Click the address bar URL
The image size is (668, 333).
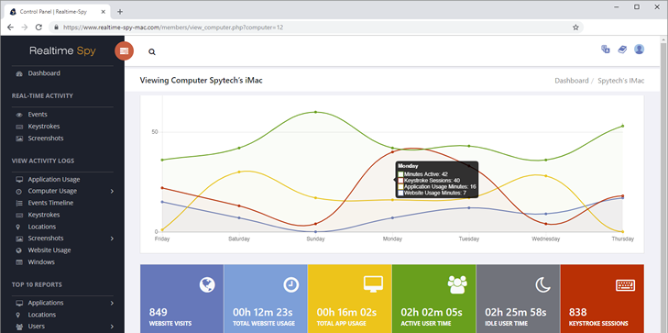(173, 28)
